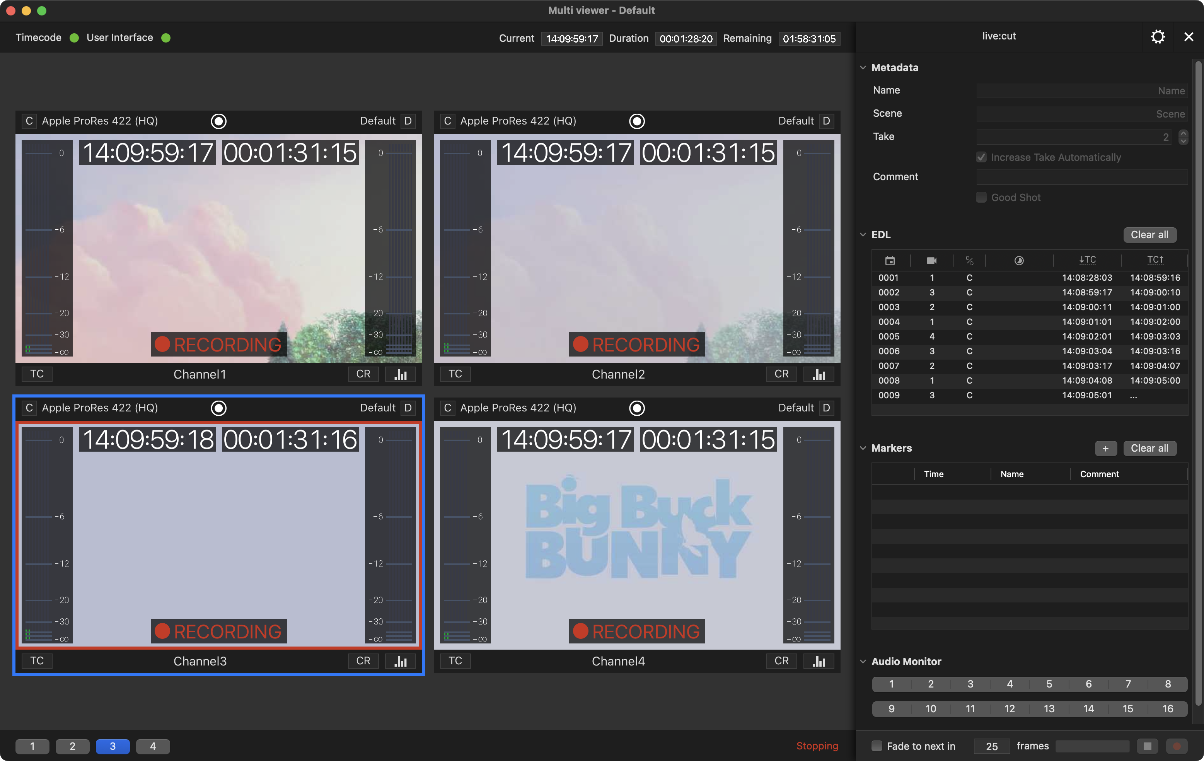Screen dimensions: 1204x761
Task: Click the fade frames value field showing 25
Action: coord(991,746)
